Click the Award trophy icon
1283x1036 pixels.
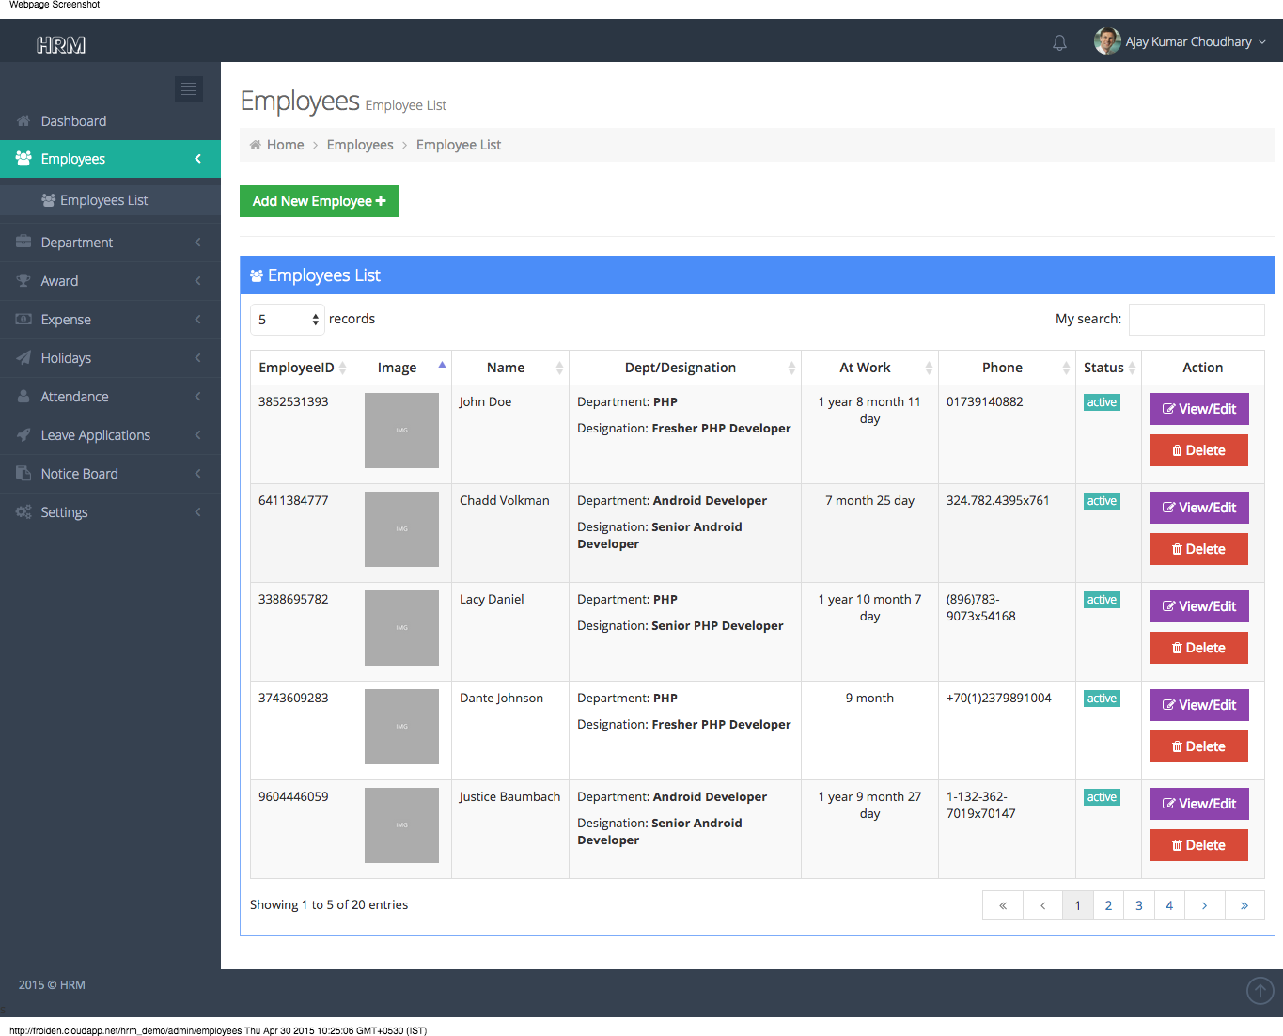tap(23, 281)
